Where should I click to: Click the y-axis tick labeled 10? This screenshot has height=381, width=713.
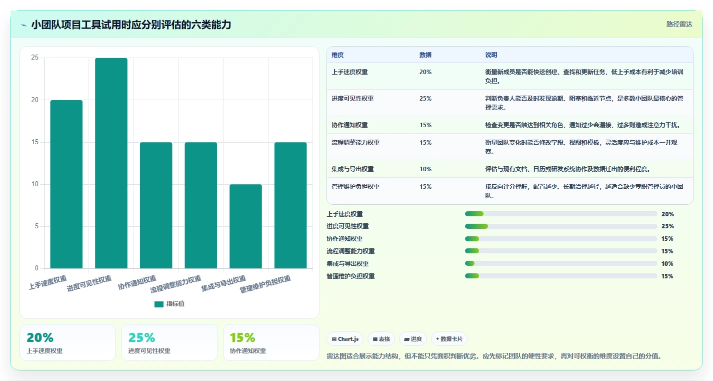[34, 184]
